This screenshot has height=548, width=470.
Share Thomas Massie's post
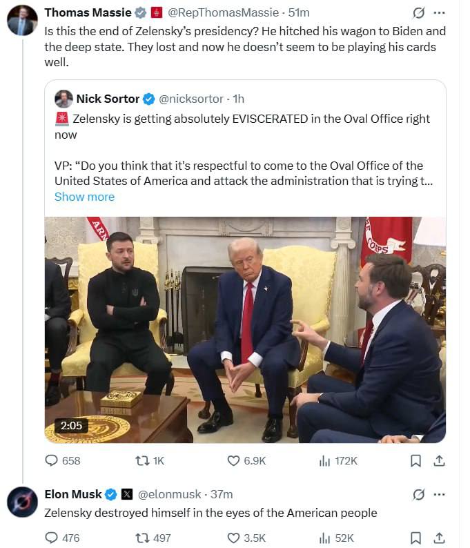tap(439, 461)
